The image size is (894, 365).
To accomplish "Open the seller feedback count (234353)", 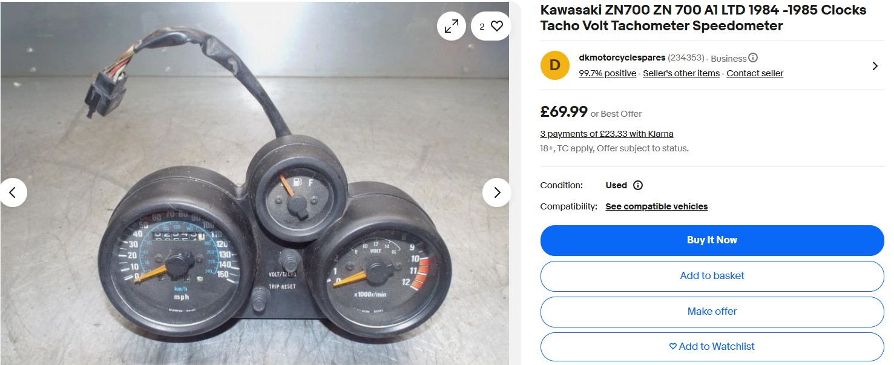I will pyautogui.click(x=686, y=58).
